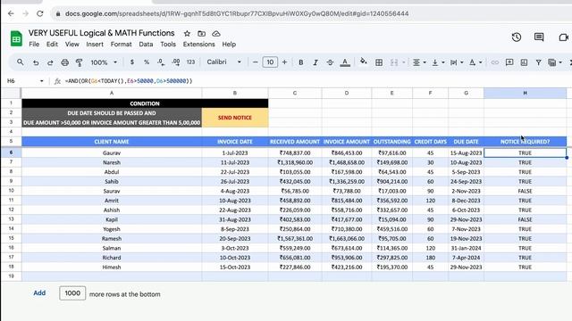
Task: Open version history clock icon
Action: [517, 37]
